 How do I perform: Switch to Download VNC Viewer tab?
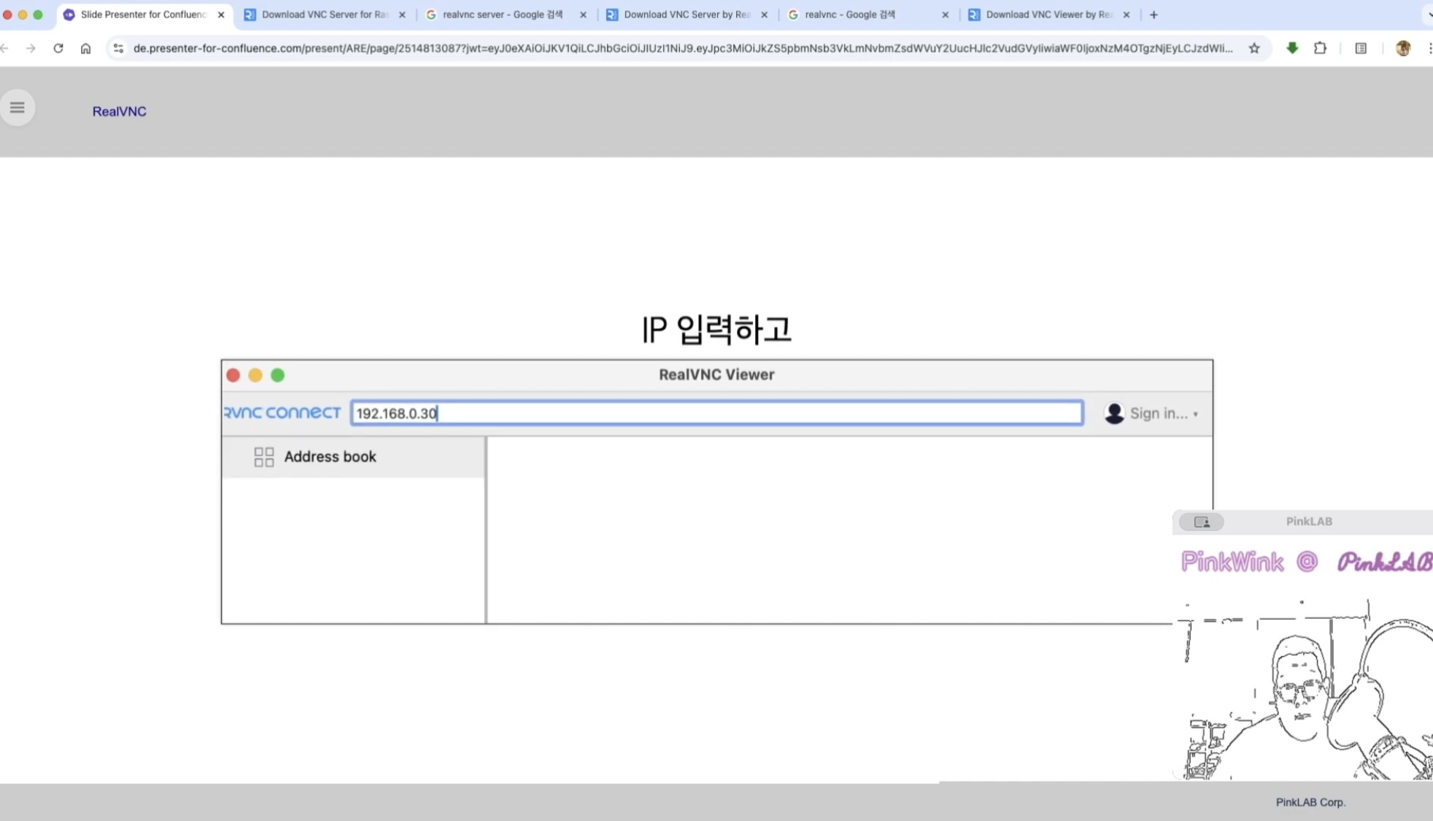[x=1048, y=15]
